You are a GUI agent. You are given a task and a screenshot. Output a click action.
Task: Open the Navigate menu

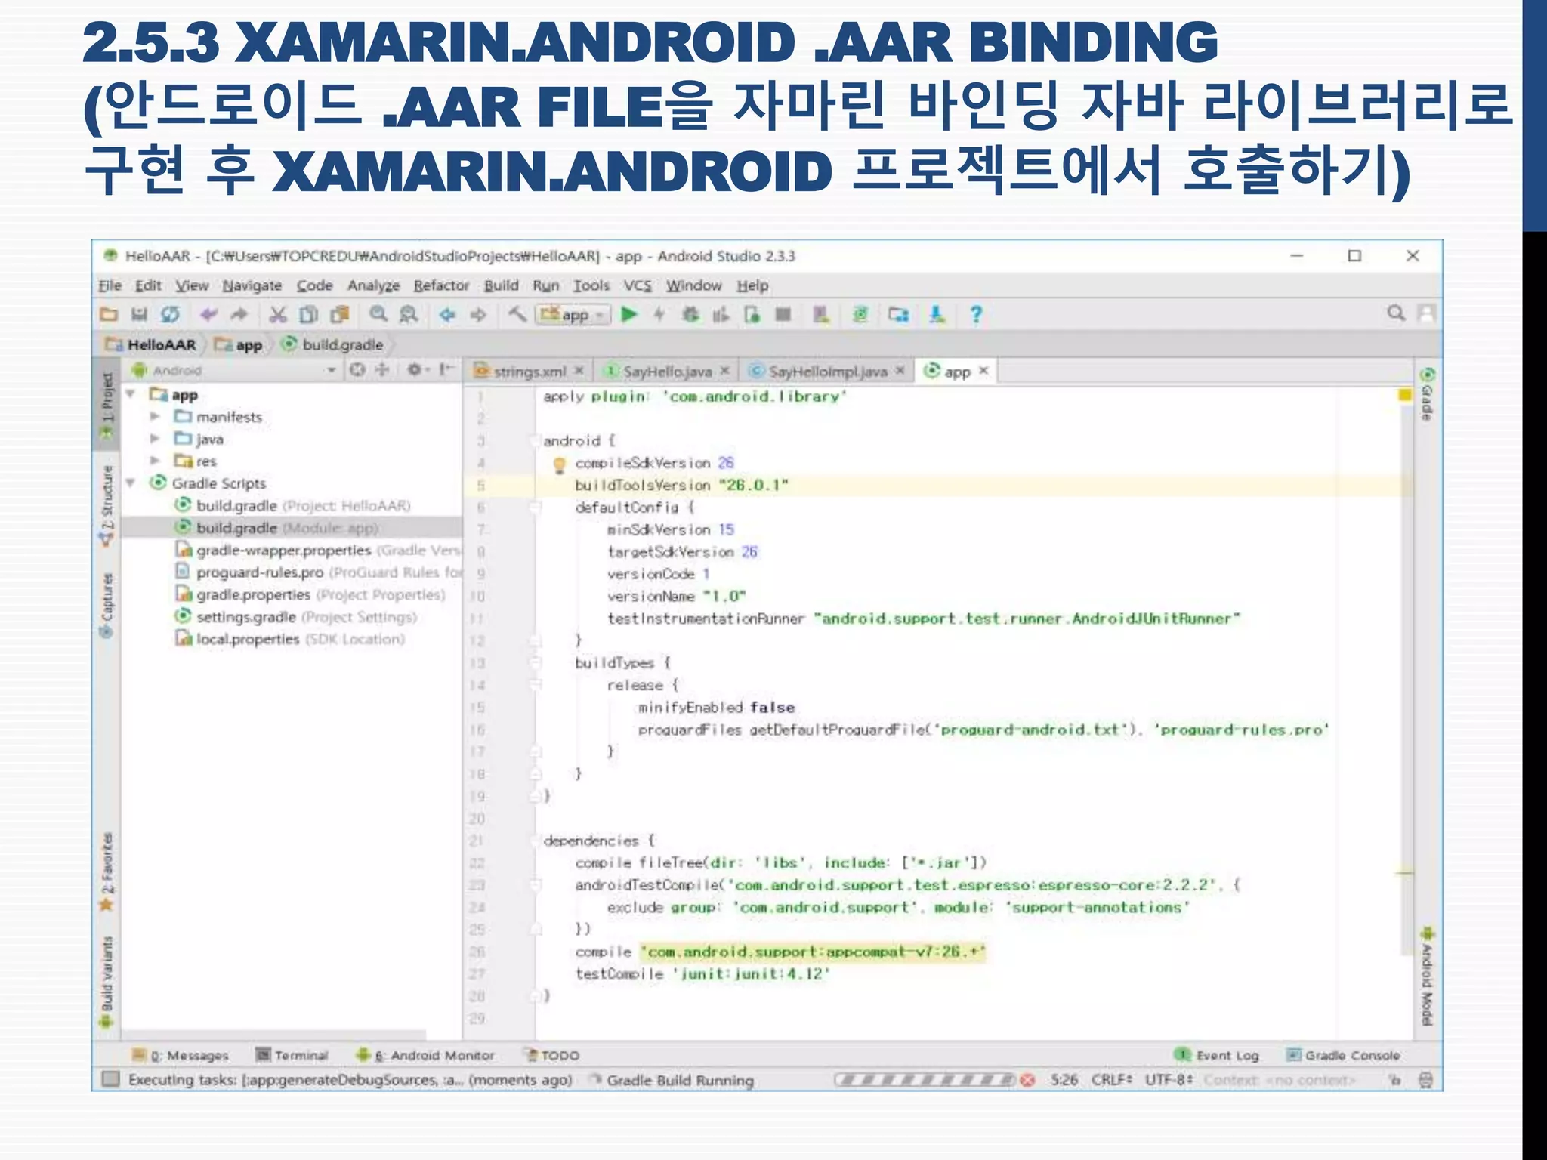tap(252, 285)
